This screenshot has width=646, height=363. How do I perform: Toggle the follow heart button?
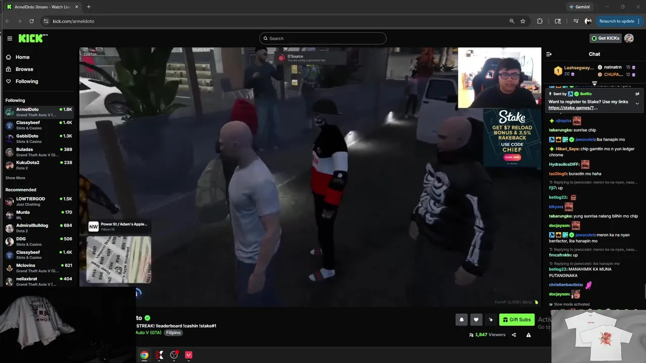pos(476,320)
